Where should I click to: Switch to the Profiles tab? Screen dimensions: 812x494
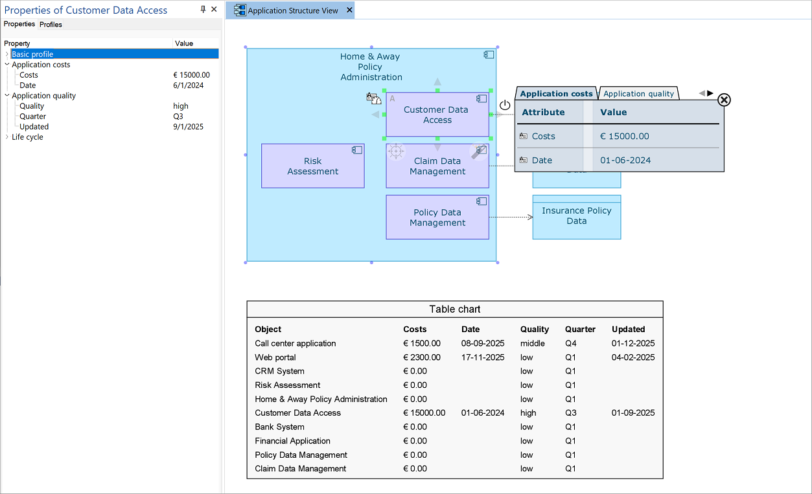[51, 25]
